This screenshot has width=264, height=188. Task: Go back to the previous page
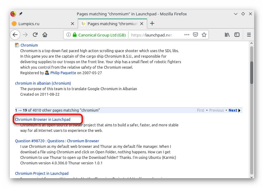coord(15,35)
